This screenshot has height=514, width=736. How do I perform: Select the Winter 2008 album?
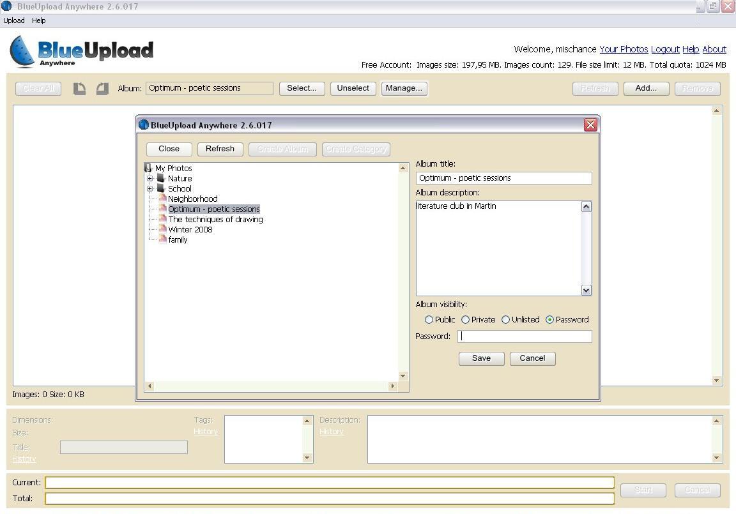pos(190,230)
